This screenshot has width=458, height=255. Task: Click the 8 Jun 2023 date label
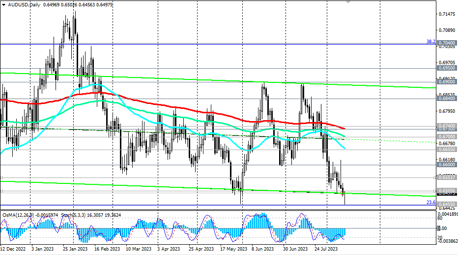click(263, 249)
